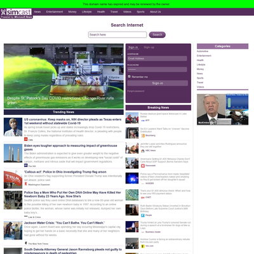Image resolution: width=254 pixels, height=254 pixels.
Task: Click the Newsweek source icon
Action: click(x=143, y=166)
